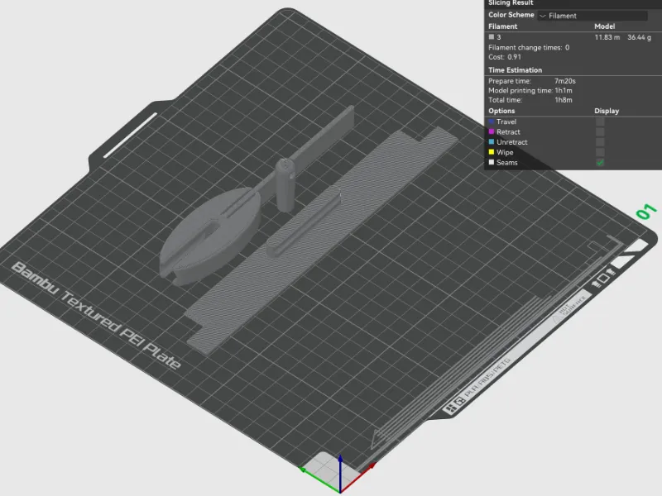Toggle the Retract display checkbox
Image resolution: width=662 pixels, height=496 pixels.
[x=600, y=132]
